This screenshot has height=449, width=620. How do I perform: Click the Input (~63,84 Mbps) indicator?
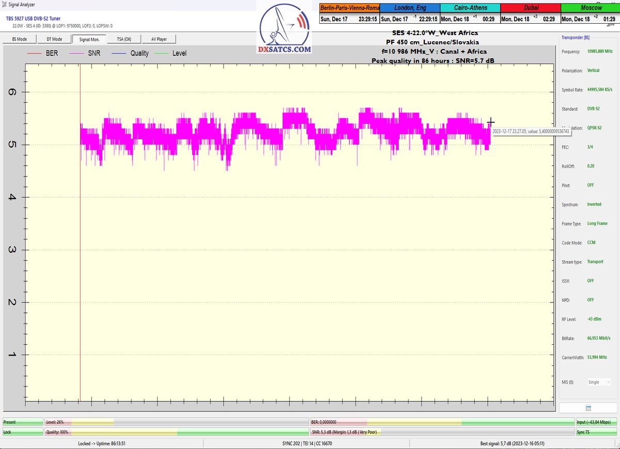pyautogui.click(x=597, y=422)
